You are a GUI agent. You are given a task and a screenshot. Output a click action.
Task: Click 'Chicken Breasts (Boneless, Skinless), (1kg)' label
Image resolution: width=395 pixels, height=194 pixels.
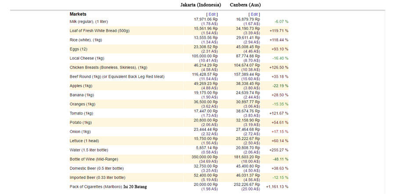(108, 68)
